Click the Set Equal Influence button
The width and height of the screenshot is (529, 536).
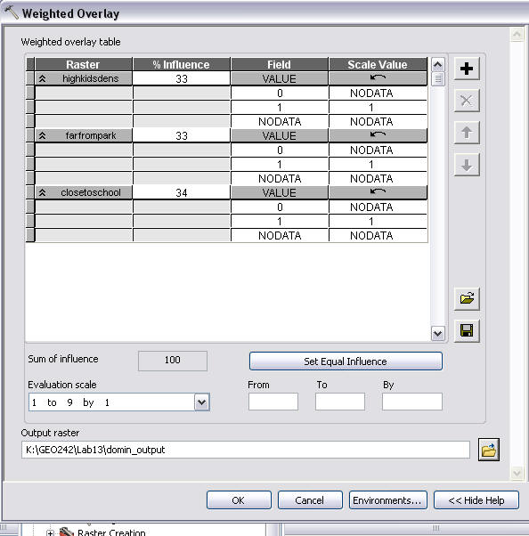pos(346,361)
